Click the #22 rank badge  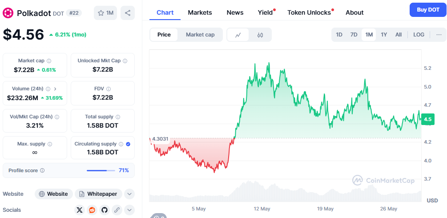(74, 13)
